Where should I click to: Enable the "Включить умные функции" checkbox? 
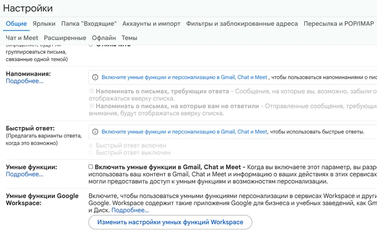tap(91, 167)
